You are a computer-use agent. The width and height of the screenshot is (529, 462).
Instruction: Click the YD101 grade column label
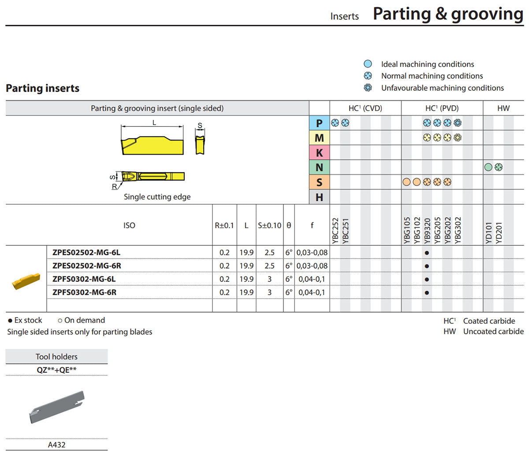[488, 233]
